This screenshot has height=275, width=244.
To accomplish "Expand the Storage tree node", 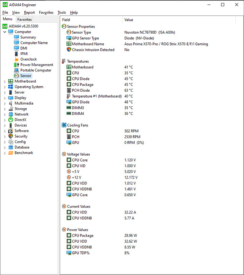I will [5, 109].
